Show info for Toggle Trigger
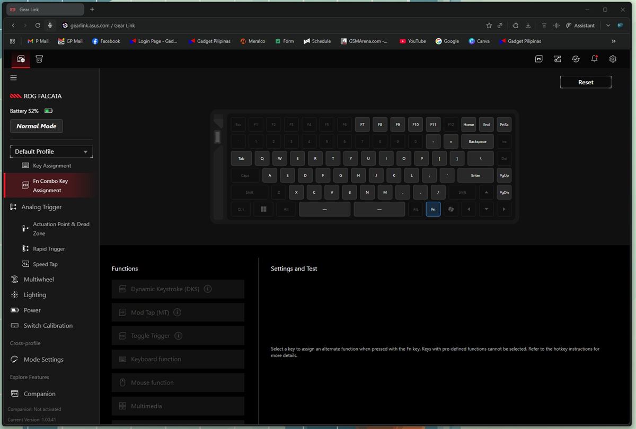This screenshot has height=429, width=636. click(x=179, y=336)
